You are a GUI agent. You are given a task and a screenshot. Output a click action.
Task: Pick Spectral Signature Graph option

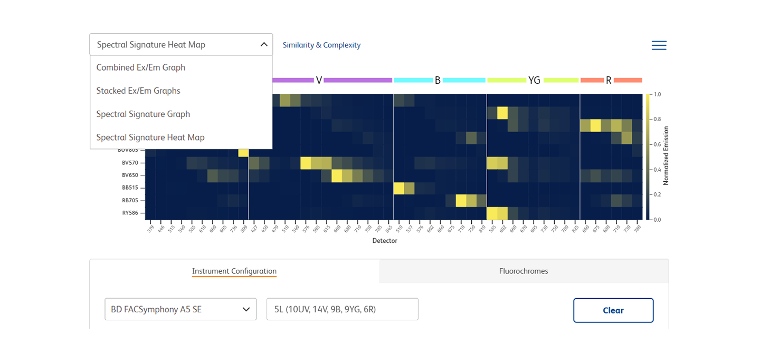click(143, 114)
